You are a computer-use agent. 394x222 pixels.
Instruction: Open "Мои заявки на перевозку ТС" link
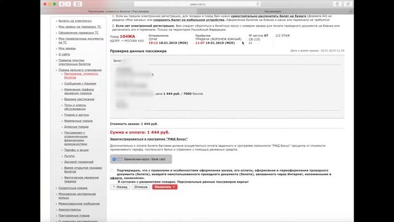point(79,27)
